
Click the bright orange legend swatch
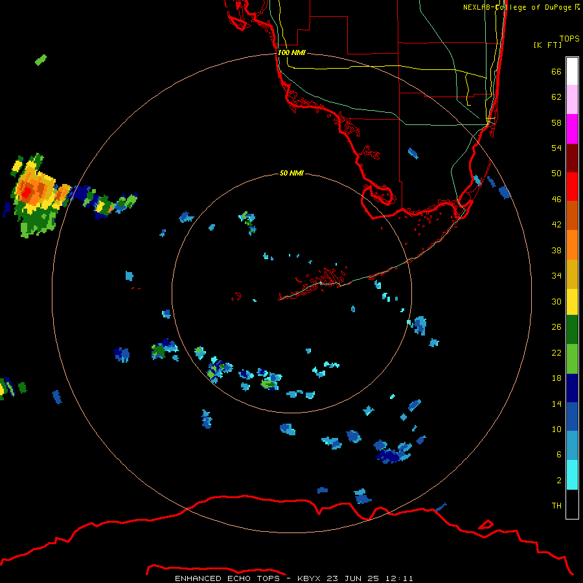pyautogui.click(x=572, y=245)
